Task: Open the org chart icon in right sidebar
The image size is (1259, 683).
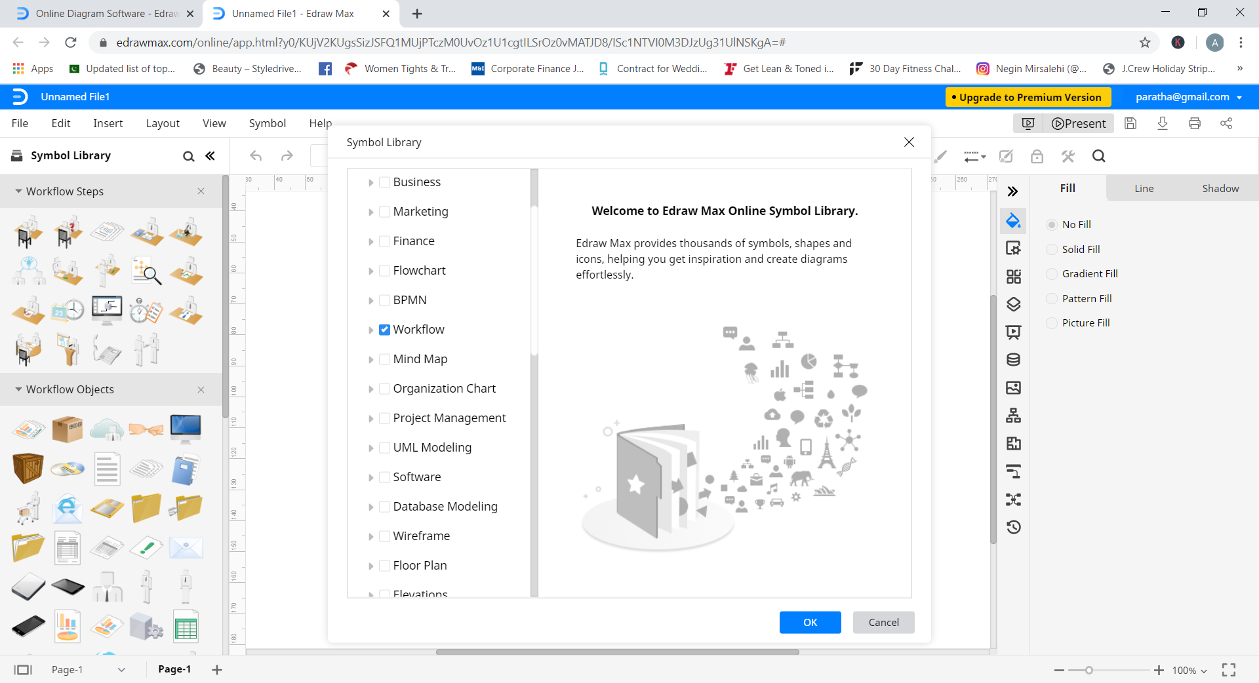Action: 1013,416
